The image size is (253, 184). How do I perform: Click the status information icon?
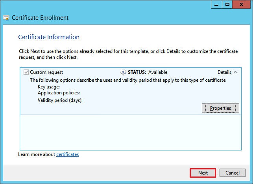122,72
